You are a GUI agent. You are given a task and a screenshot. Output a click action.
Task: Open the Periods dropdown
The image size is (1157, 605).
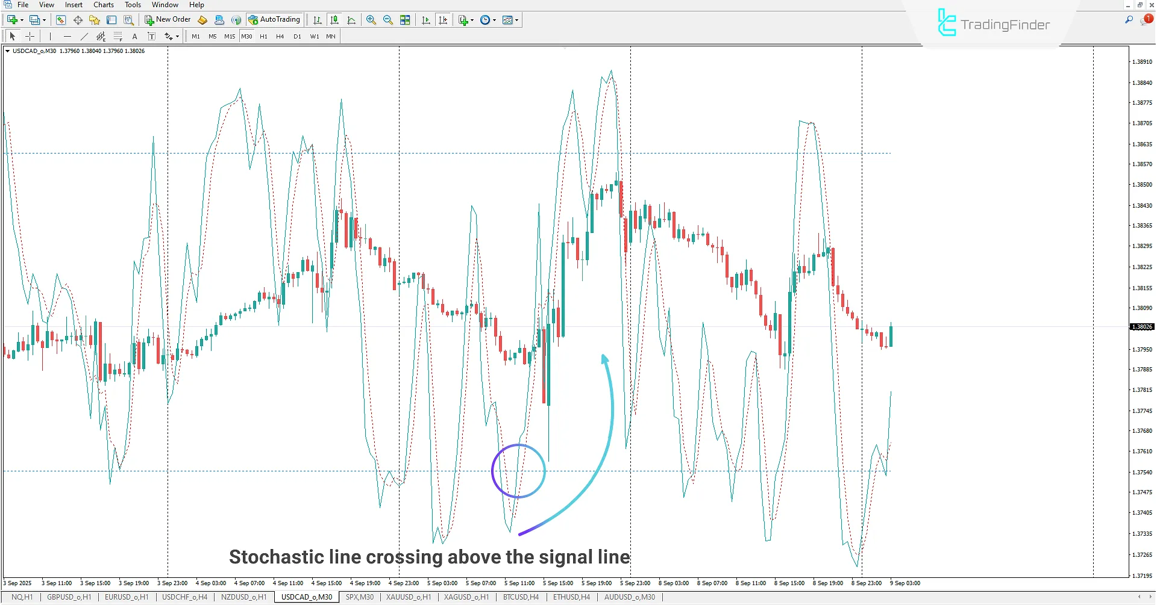[x=487, y=19]
